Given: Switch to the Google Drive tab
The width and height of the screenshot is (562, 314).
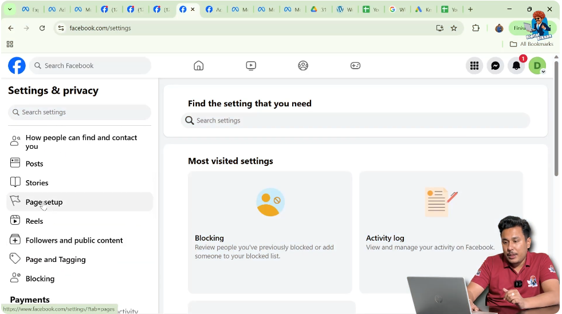Looking at the screenshot, I should click(x=319, y=9).
